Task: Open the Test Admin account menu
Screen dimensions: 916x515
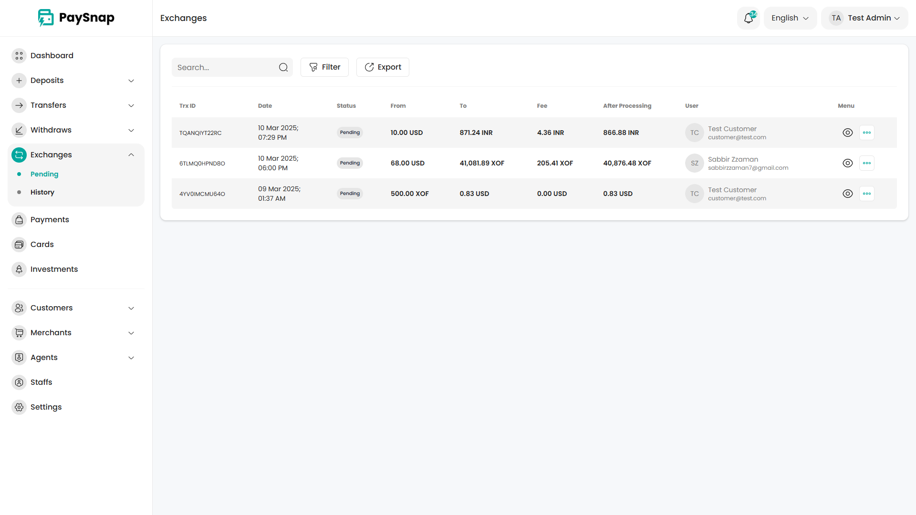Action: [x=864, y=18]
